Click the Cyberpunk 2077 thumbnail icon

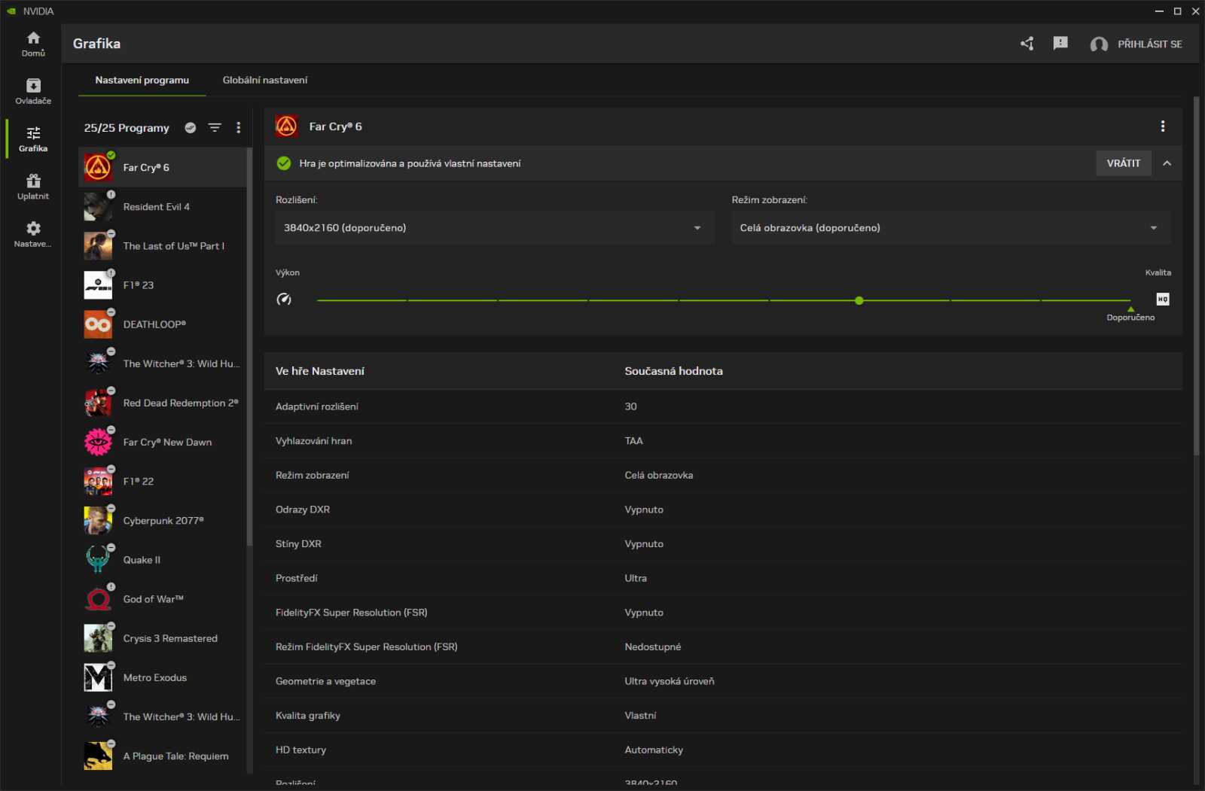[98, 521]
